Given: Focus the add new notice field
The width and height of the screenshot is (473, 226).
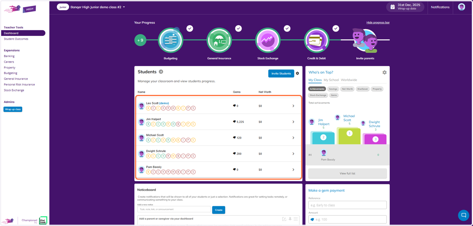Looking at the screenshot, I should (x=174, y=209).
